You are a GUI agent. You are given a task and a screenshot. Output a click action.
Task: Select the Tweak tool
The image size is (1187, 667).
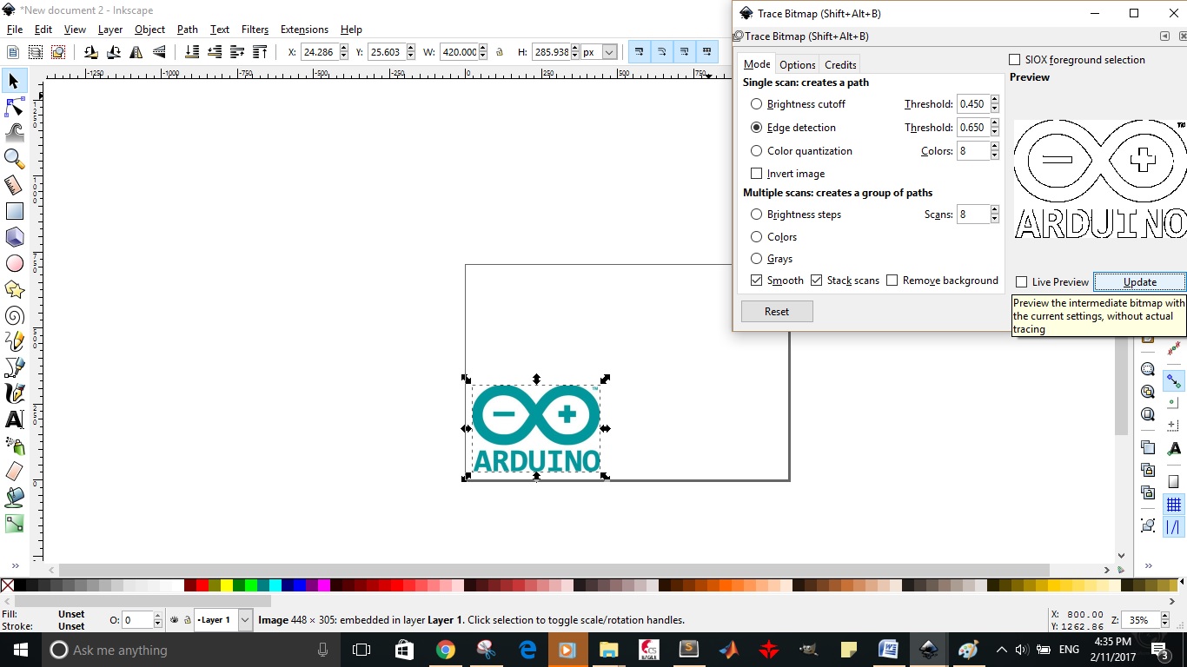coord(15,133)
